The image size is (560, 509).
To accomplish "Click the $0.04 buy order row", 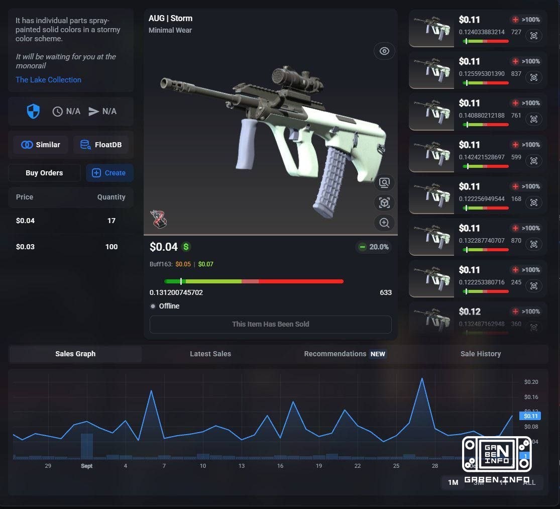I will tap(71, 221).
